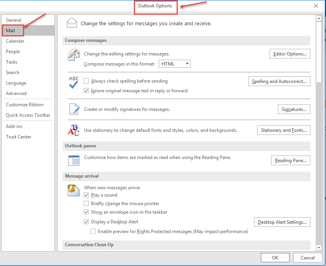Image resolution: width=326 pixels, height=266 pixels.
Task: Click the Message arrival section header
Action: 186,176
